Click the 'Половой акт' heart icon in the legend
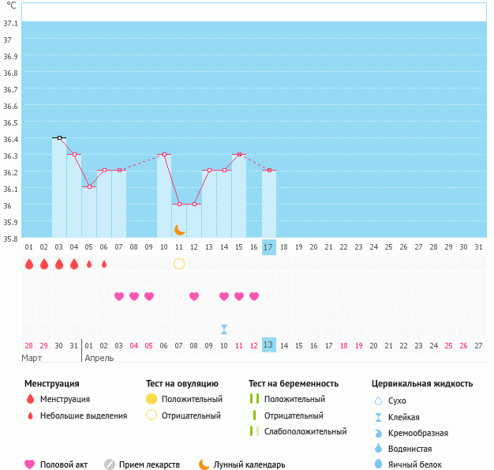The height and width of the screenshot is (470, 494). pyautogui.click(x=30, y=464)
